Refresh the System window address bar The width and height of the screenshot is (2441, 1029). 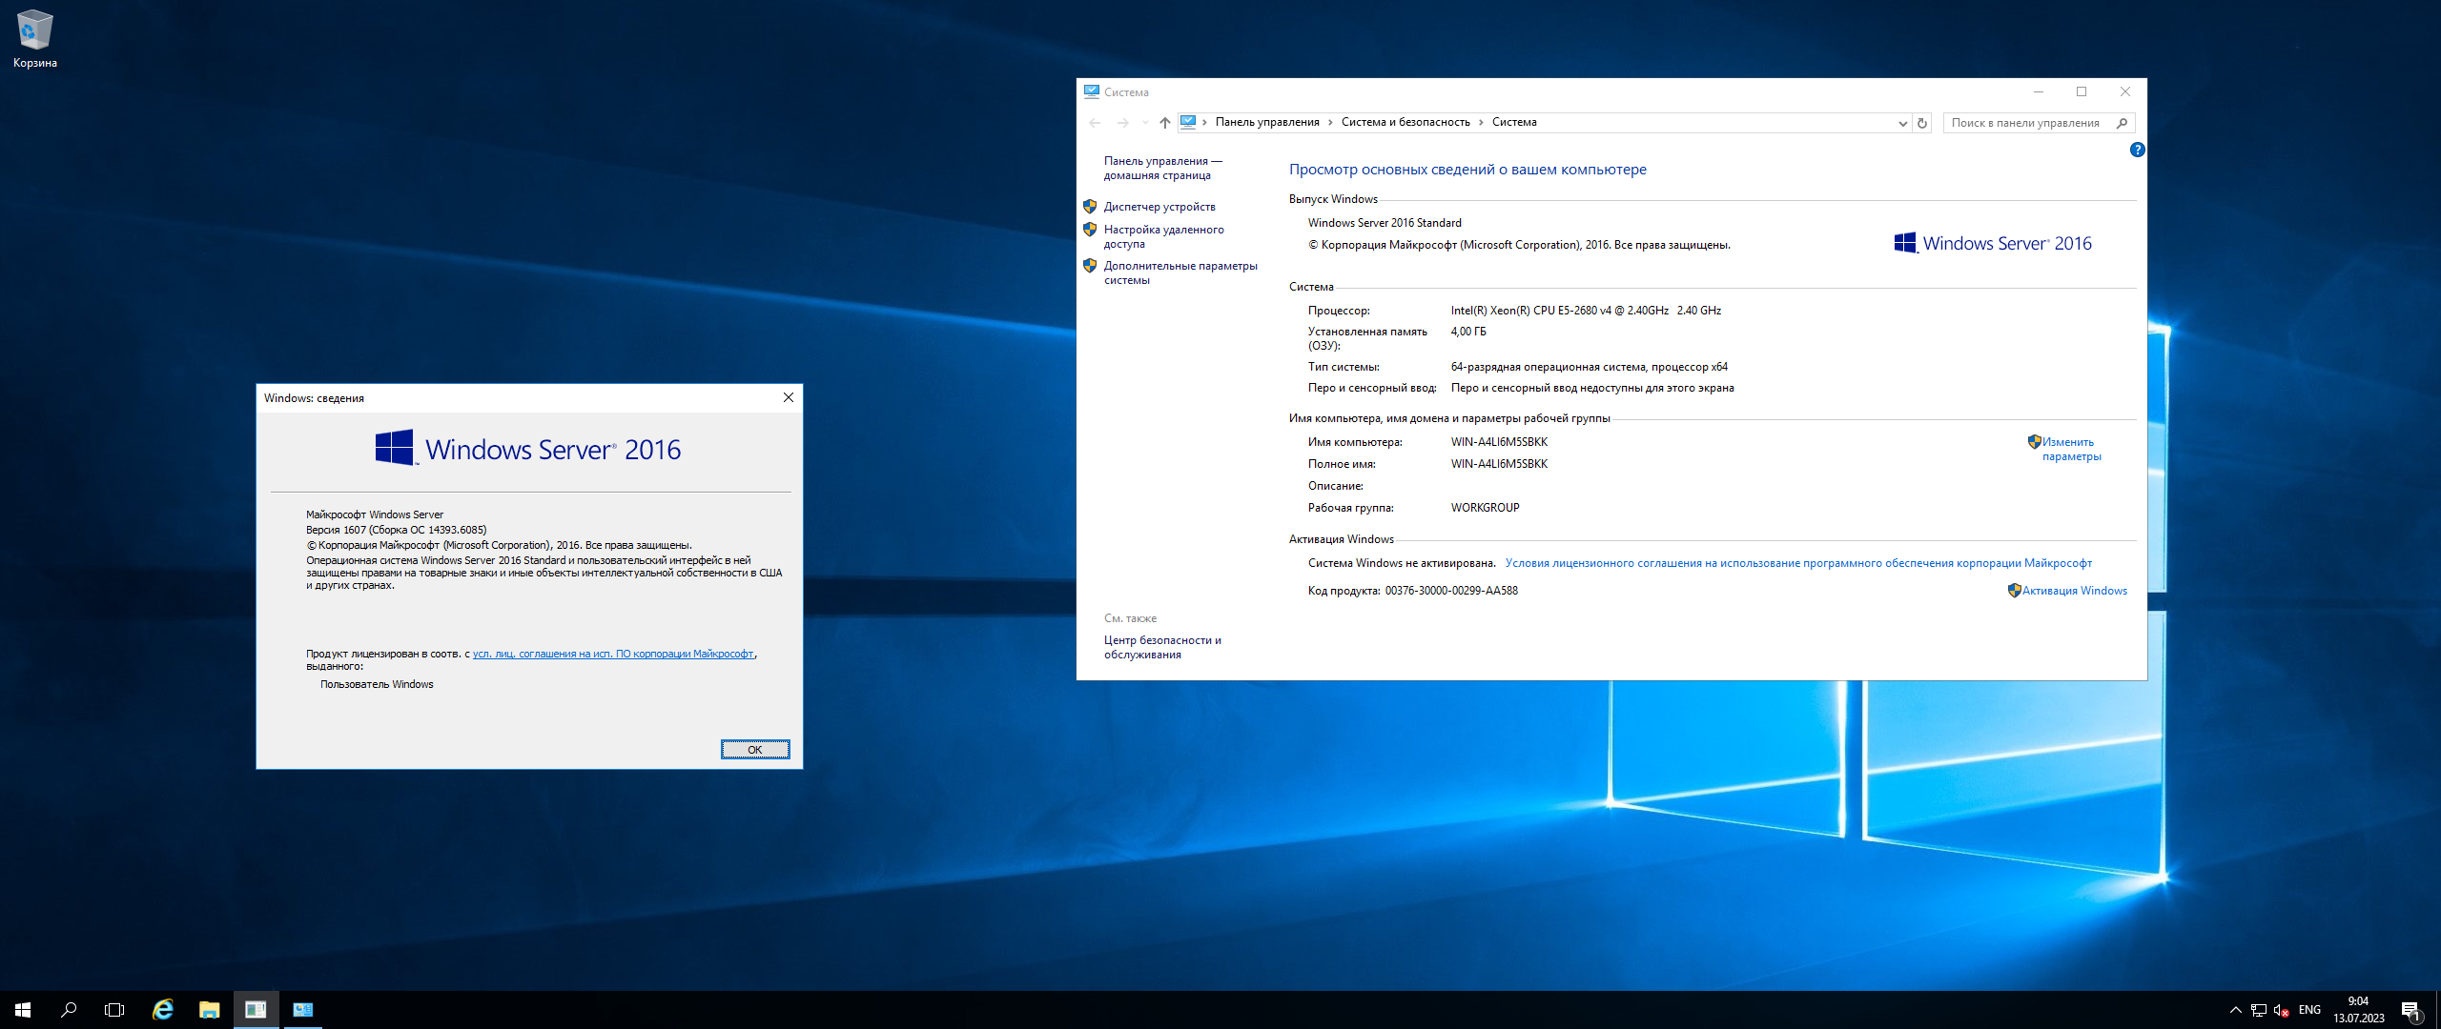point(1922,123)
